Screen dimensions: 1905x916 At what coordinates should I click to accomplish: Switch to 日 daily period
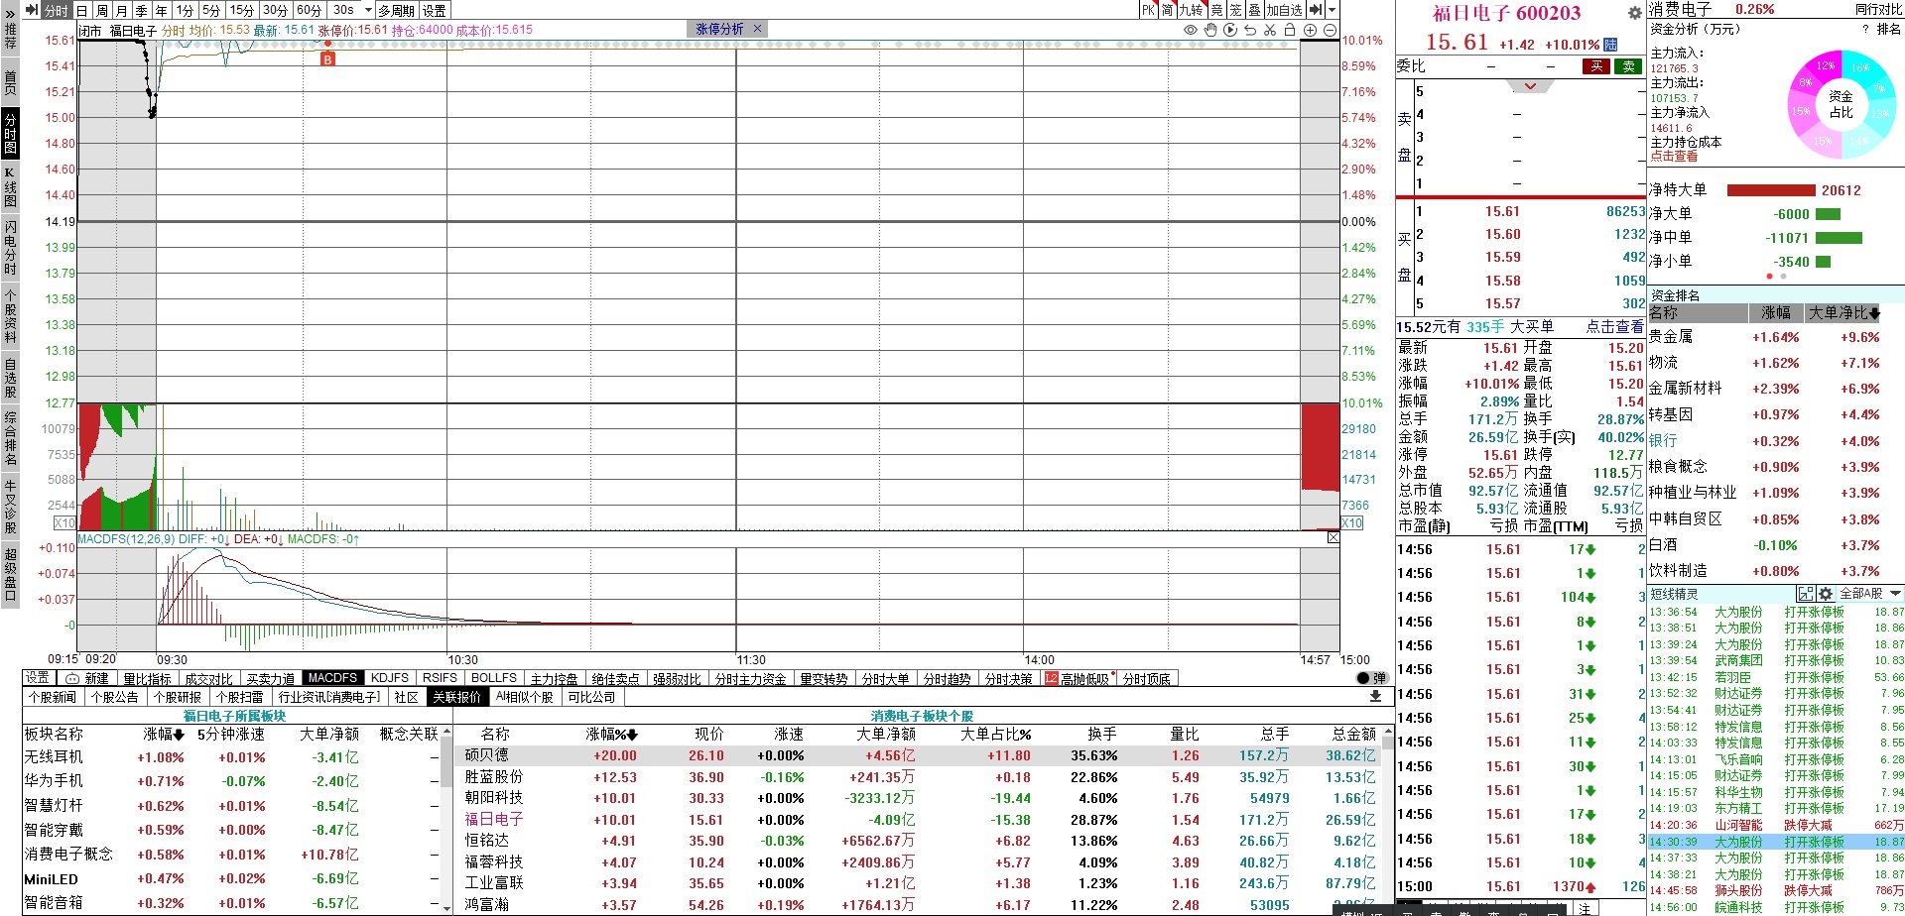(82, 10)
